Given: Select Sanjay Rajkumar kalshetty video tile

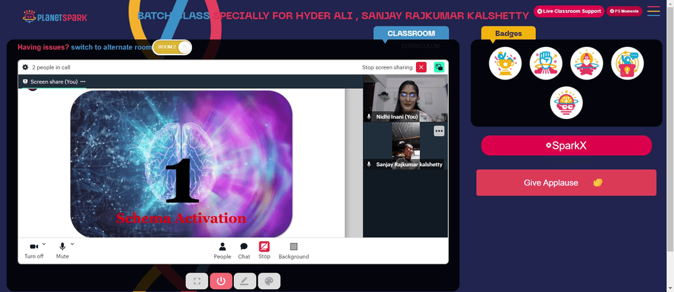Looking at the screenshot, I should point(405,146).
